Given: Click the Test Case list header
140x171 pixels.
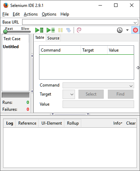Looking at the screenshot, I should [x=16, y=39].
